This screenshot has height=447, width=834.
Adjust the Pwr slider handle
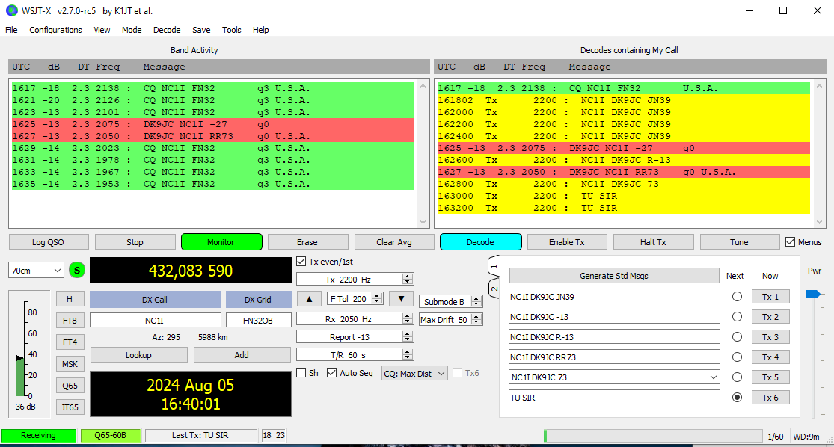click(x=813, y=294)
